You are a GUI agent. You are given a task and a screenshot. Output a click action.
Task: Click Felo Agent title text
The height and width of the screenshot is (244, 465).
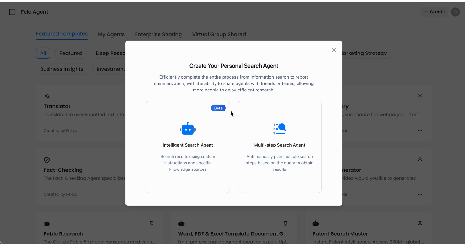(x=34, y=12)
